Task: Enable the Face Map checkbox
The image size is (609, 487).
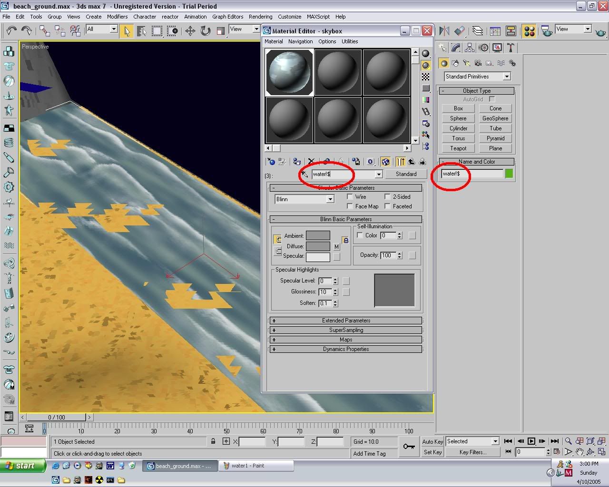Action: [350, 206]
